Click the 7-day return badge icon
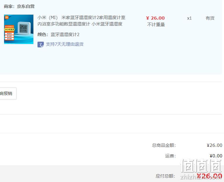The height and width of the screenshot is (182, 224). (41, 45)
